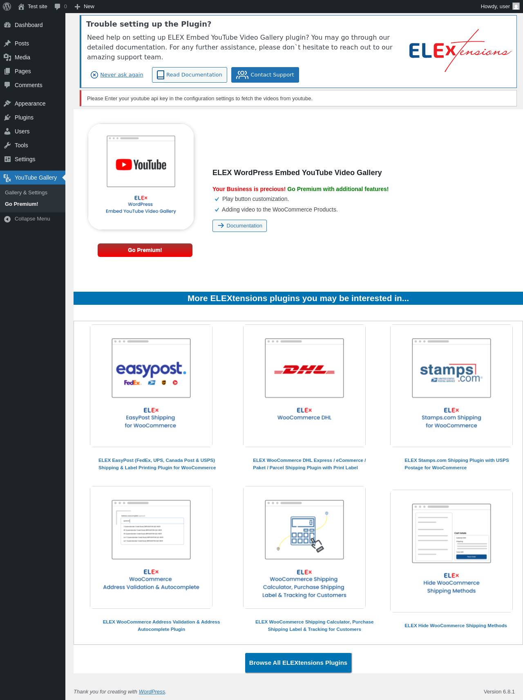
Task: Click the home icon beside Test site
Action: pyautogui.click(x=21, y=7)
